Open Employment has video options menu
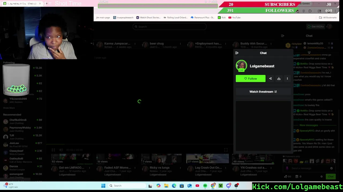The image size is (343, 192). click(x=225, y=43)
